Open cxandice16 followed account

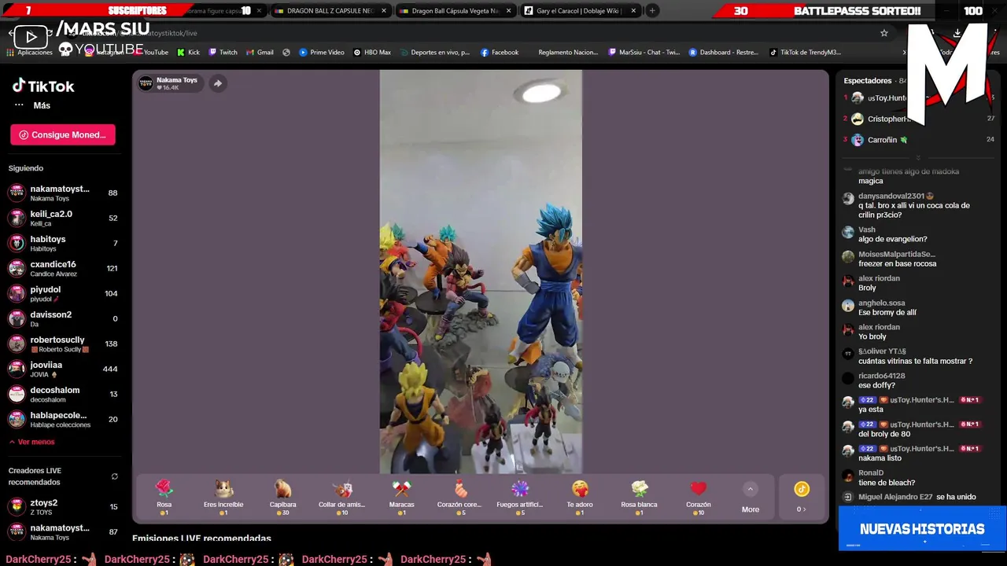(63, 269)
